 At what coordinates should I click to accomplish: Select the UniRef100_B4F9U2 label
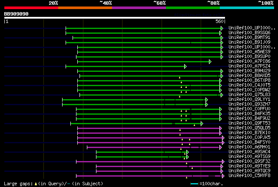pos(249,119)
